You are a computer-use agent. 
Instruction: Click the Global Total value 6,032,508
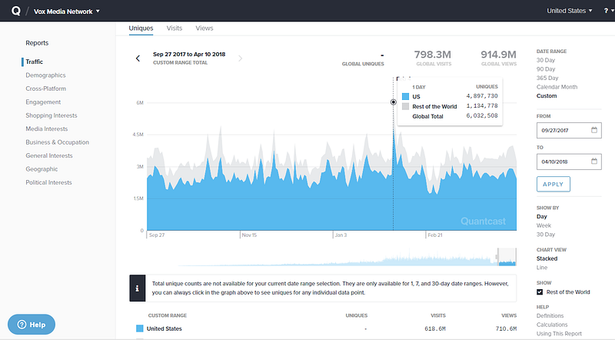pyautogui.click(x=482, y=116)
